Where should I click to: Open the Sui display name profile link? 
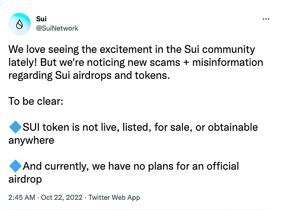click(x=41, y=19)
